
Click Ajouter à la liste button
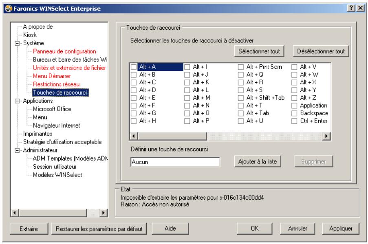coord(258,161)
